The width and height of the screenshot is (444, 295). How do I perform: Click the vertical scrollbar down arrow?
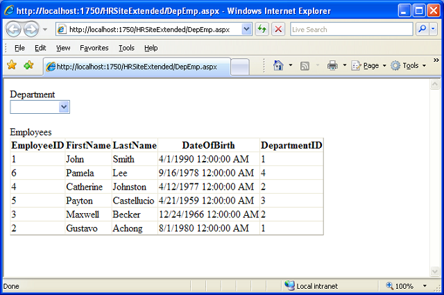435,271
